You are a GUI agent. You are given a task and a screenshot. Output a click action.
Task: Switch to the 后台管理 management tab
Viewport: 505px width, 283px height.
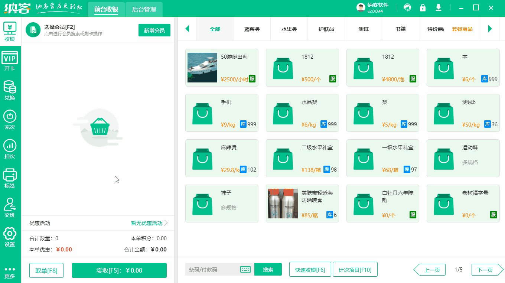[144, 10]
